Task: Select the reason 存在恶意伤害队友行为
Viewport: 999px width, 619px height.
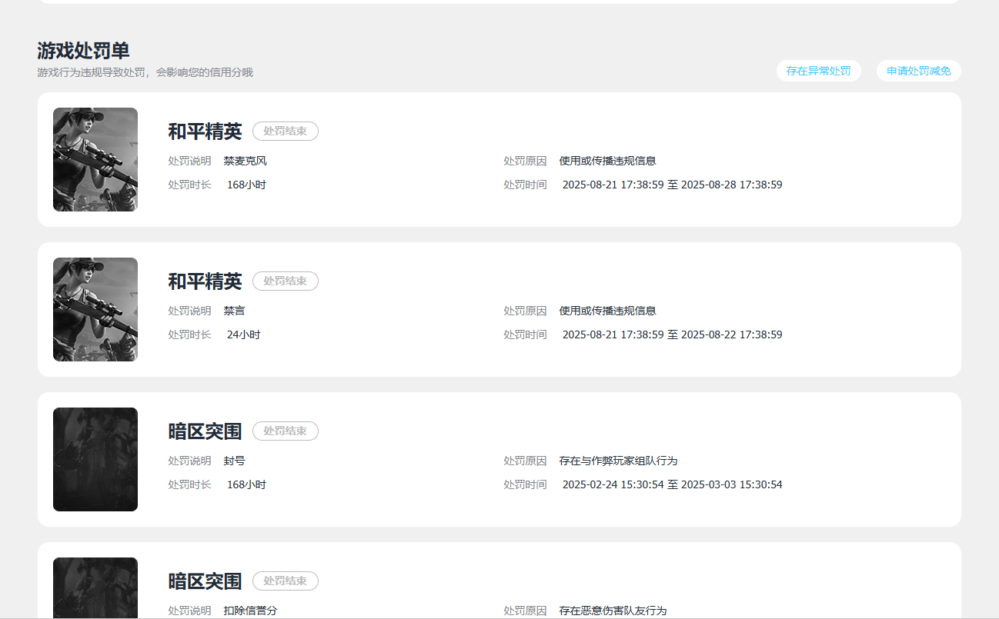Action: [613, 611]
